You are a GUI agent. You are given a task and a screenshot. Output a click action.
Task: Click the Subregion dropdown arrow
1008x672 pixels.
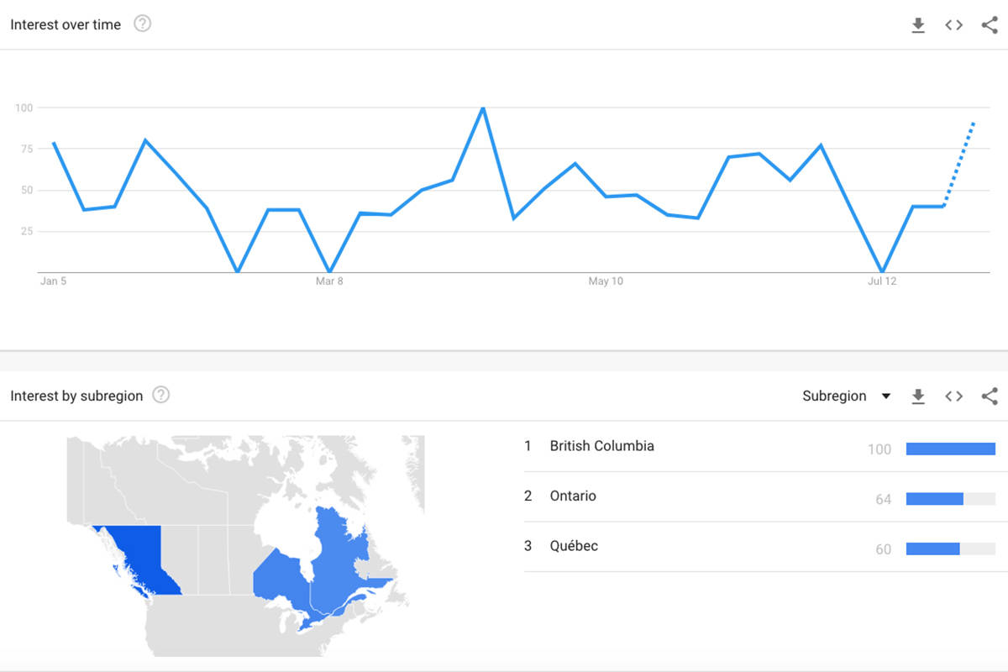(x=885, y=396)
